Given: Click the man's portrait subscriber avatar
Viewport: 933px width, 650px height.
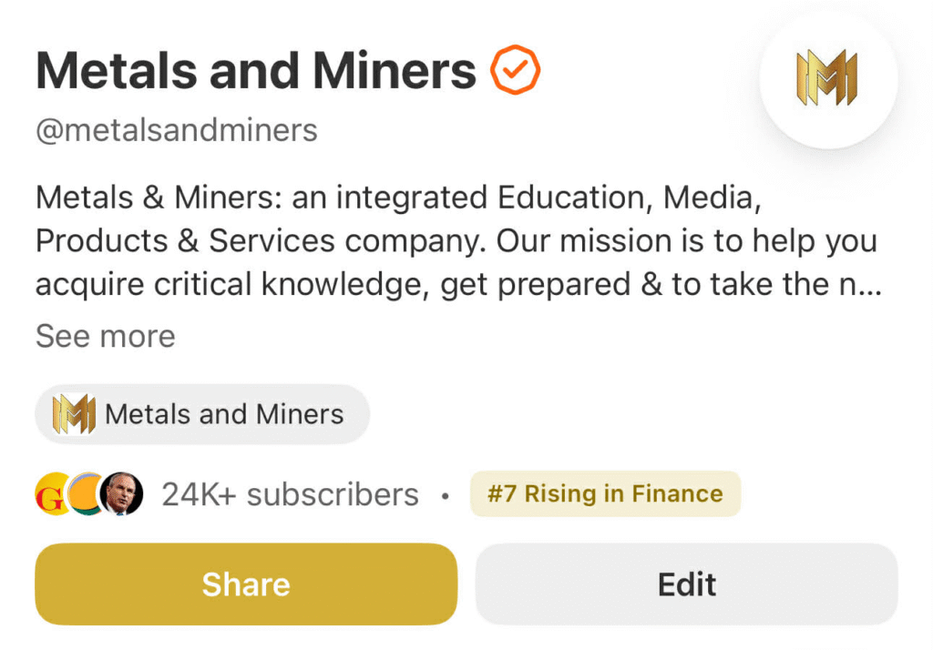Looking at the screenshot, I should pyautogui.click(x=121, y=494).
